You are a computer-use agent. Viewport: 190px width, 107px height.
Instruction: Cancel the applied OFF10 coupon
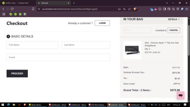174,30
